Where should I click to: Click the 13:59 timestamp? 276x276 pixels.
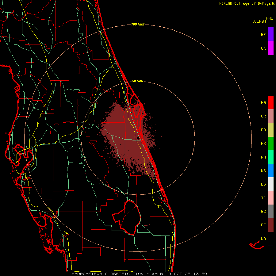200,274
